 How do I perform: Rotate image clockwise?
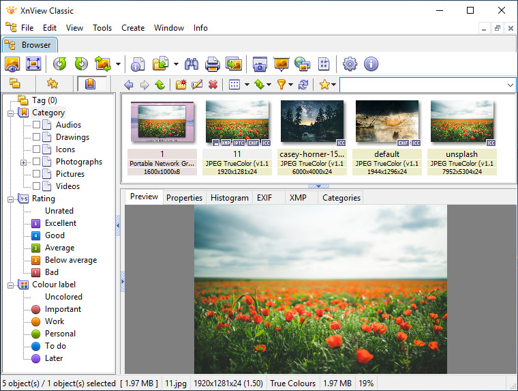pos(81,64)
